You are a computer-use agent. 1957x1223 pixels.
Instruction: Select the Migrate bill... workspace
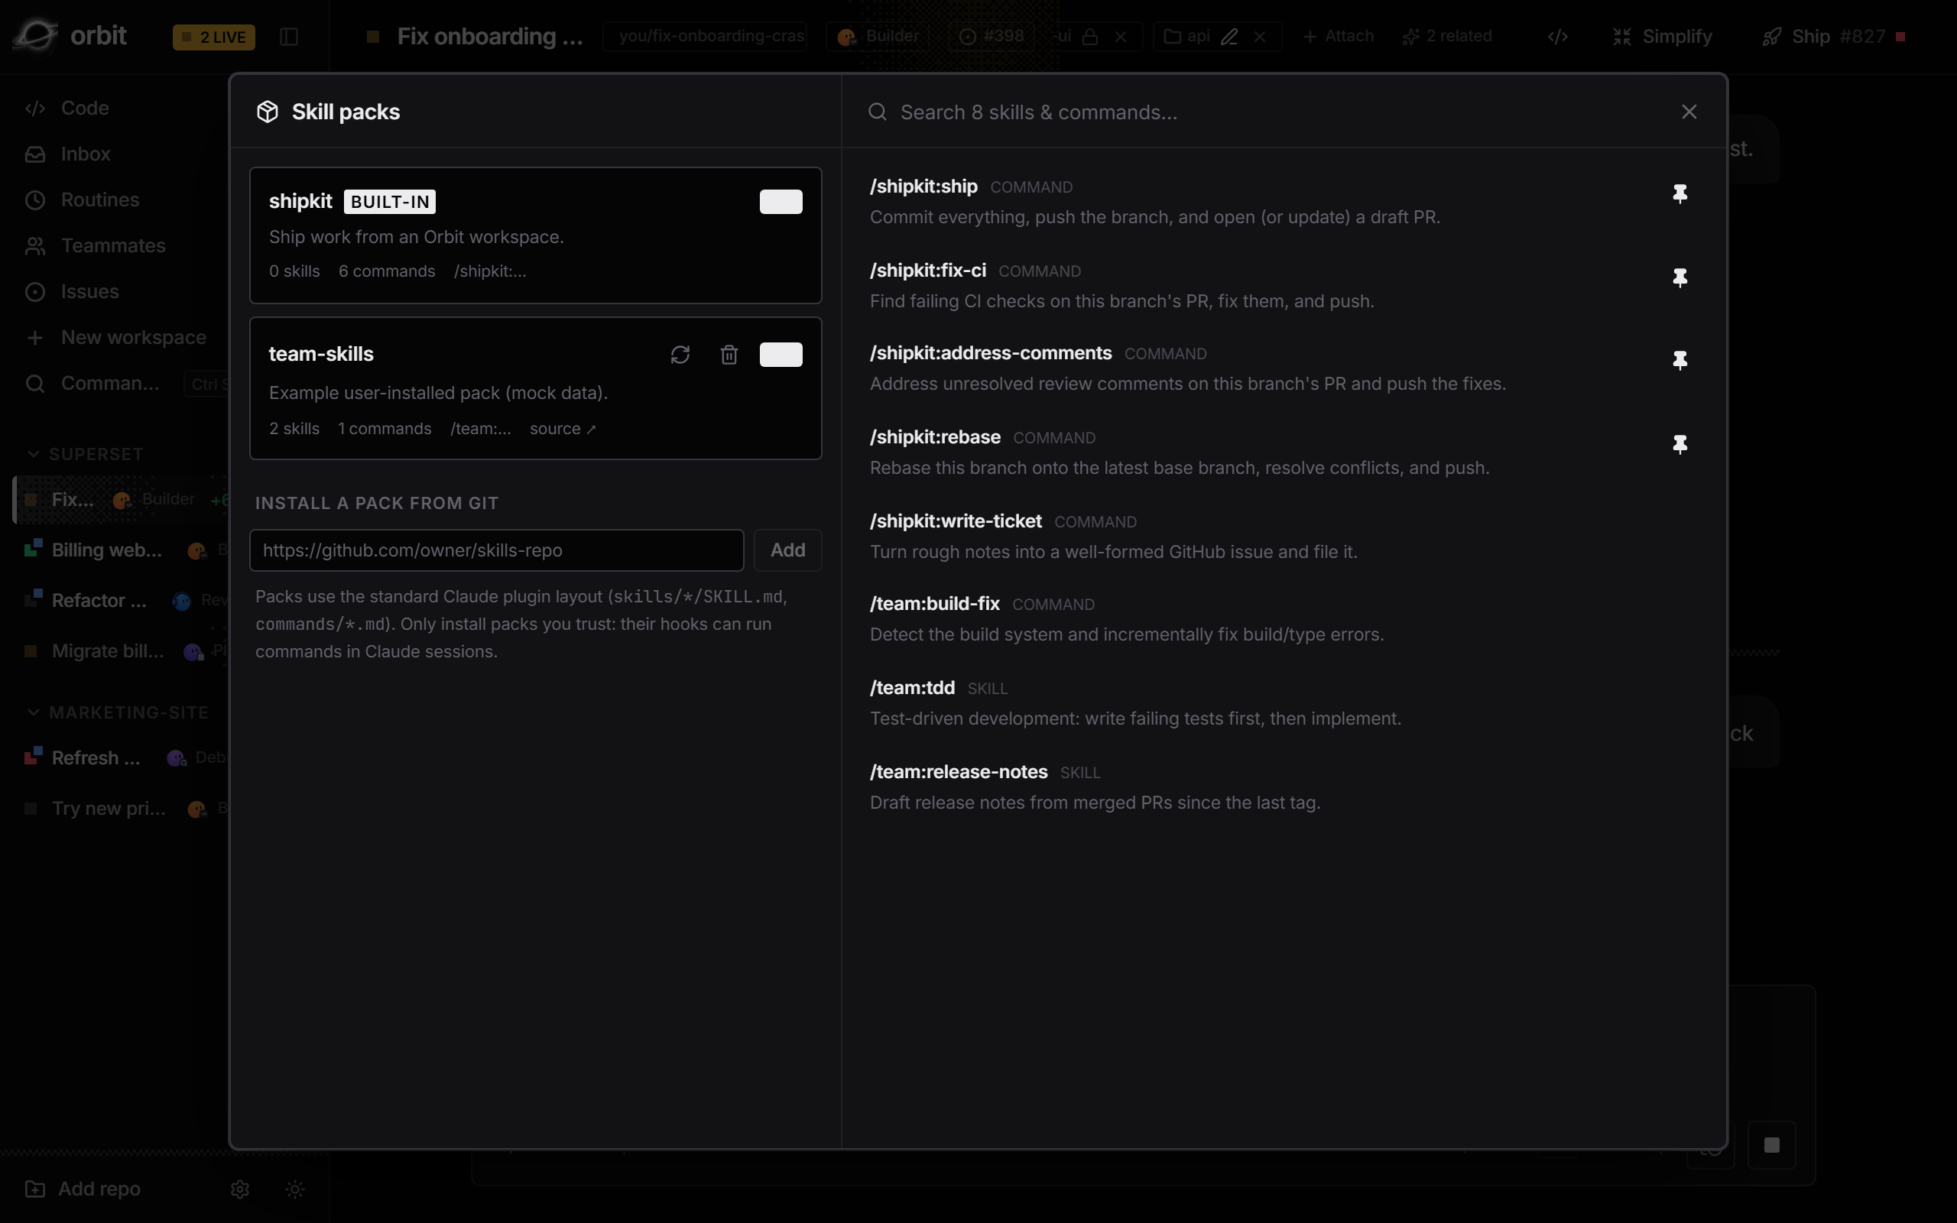click(122, 652)
